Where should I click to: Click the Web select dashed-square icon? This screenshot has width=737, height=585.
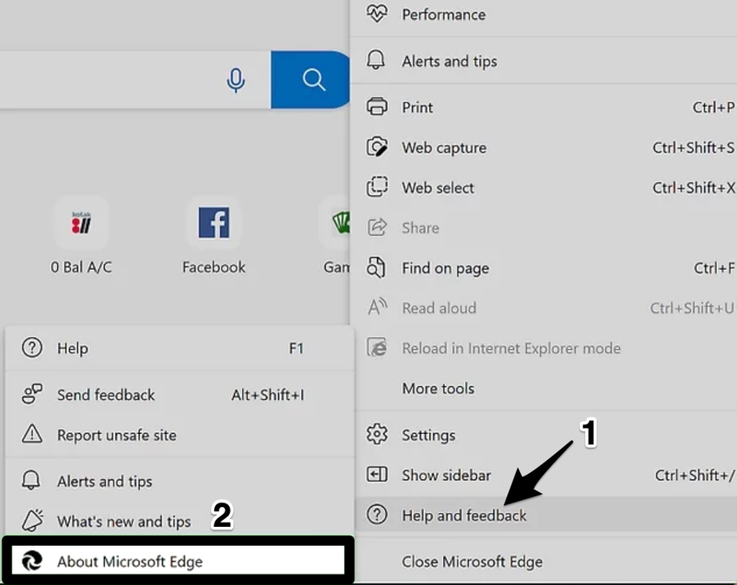(377, 187)
